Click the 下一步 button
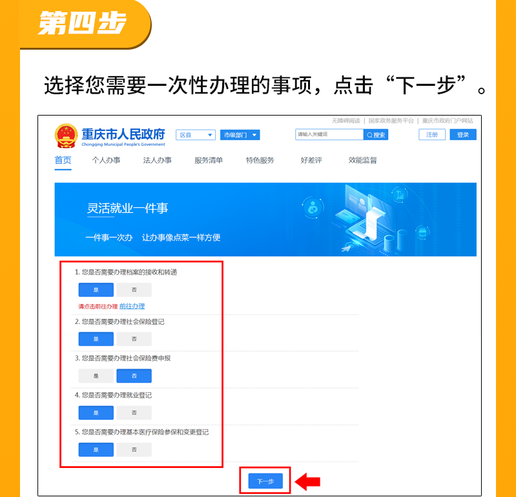The width and height of the screenshot is (516, 497). pyautogui.click(x=265, y=482)
